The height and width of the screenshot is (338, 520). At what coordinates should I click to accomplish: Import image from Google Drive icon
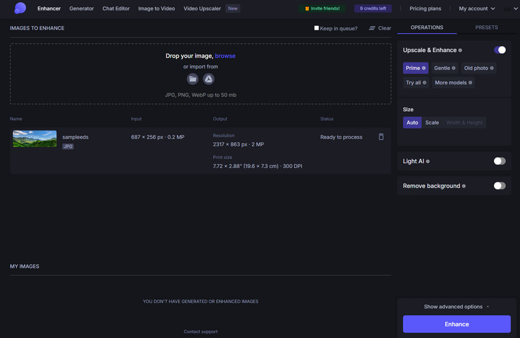click(x=209, y=79)
